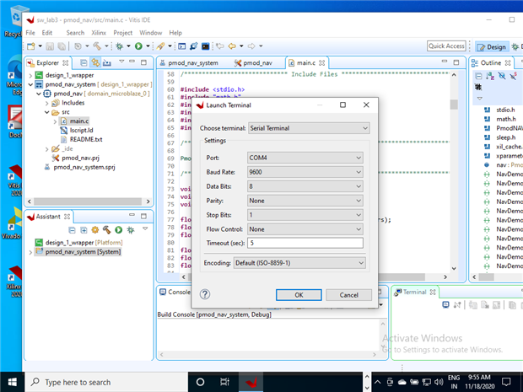
Task: Click the Assistant panel settings gear icon
Action: [95, 229]
